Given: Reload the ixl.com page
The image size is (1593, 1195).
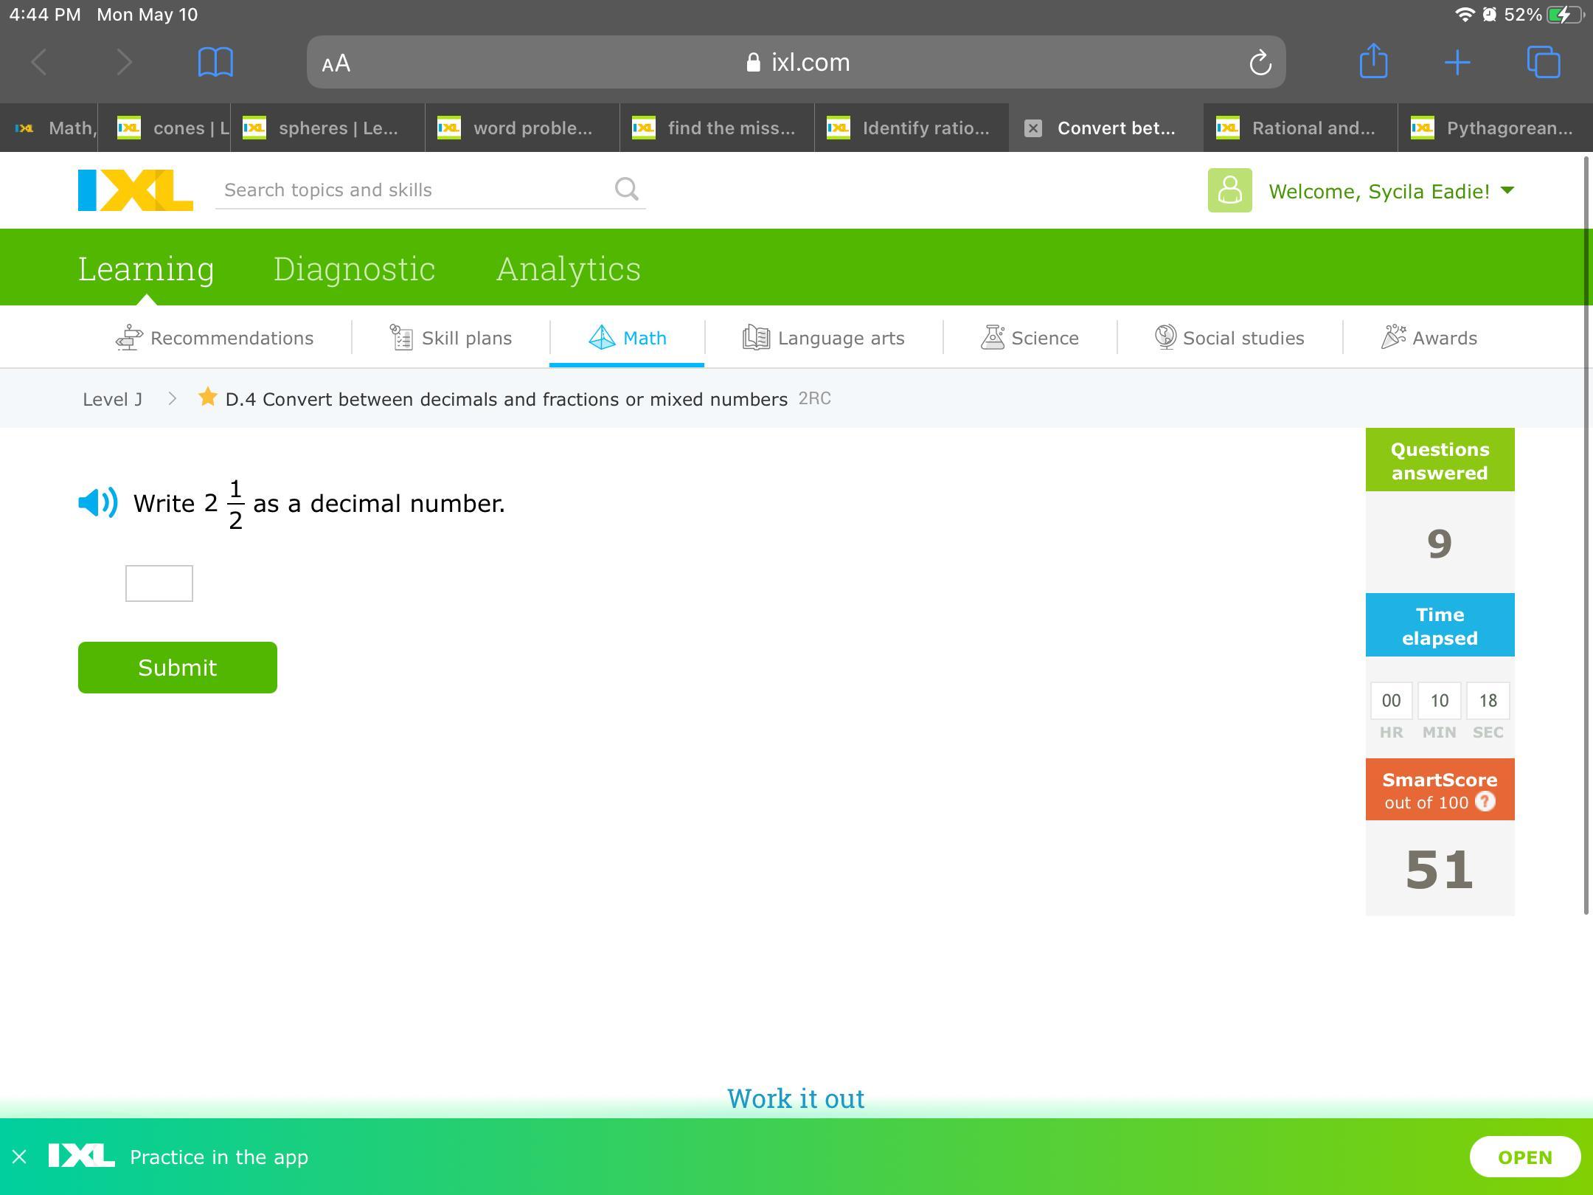Looking at the screenshot, I should pyautogui.click(x=1260, y=63).
